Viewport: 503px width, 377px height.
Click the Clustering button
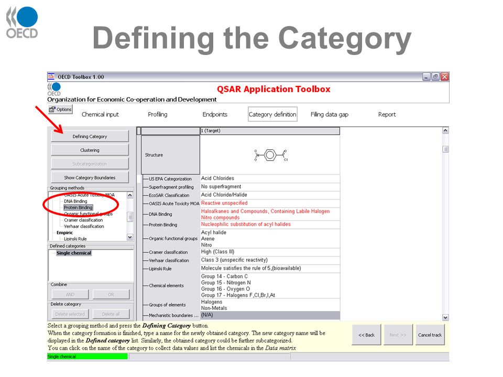[x=90, y=150]
